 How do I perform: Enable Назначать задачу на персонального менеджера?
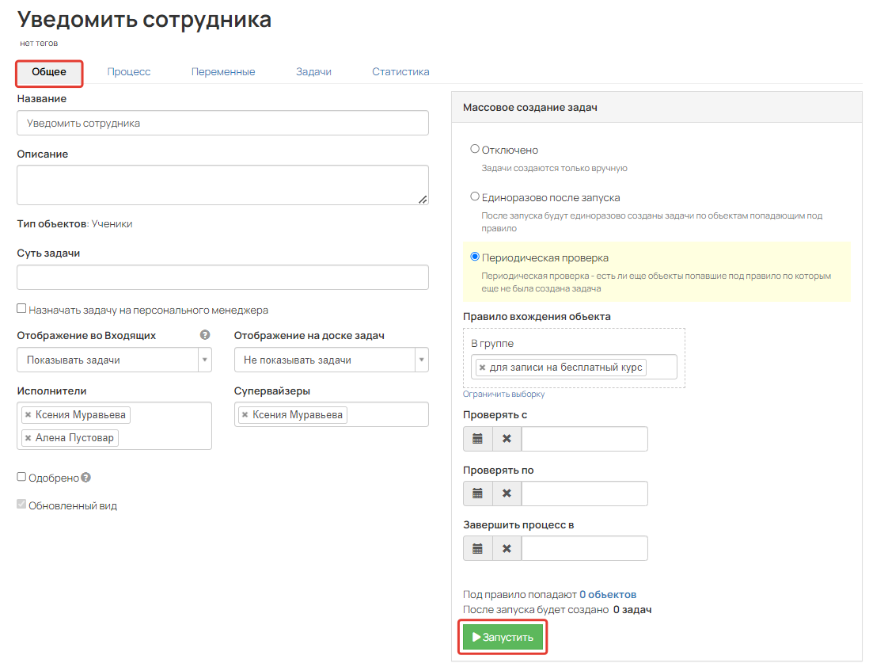click(21, 309)
